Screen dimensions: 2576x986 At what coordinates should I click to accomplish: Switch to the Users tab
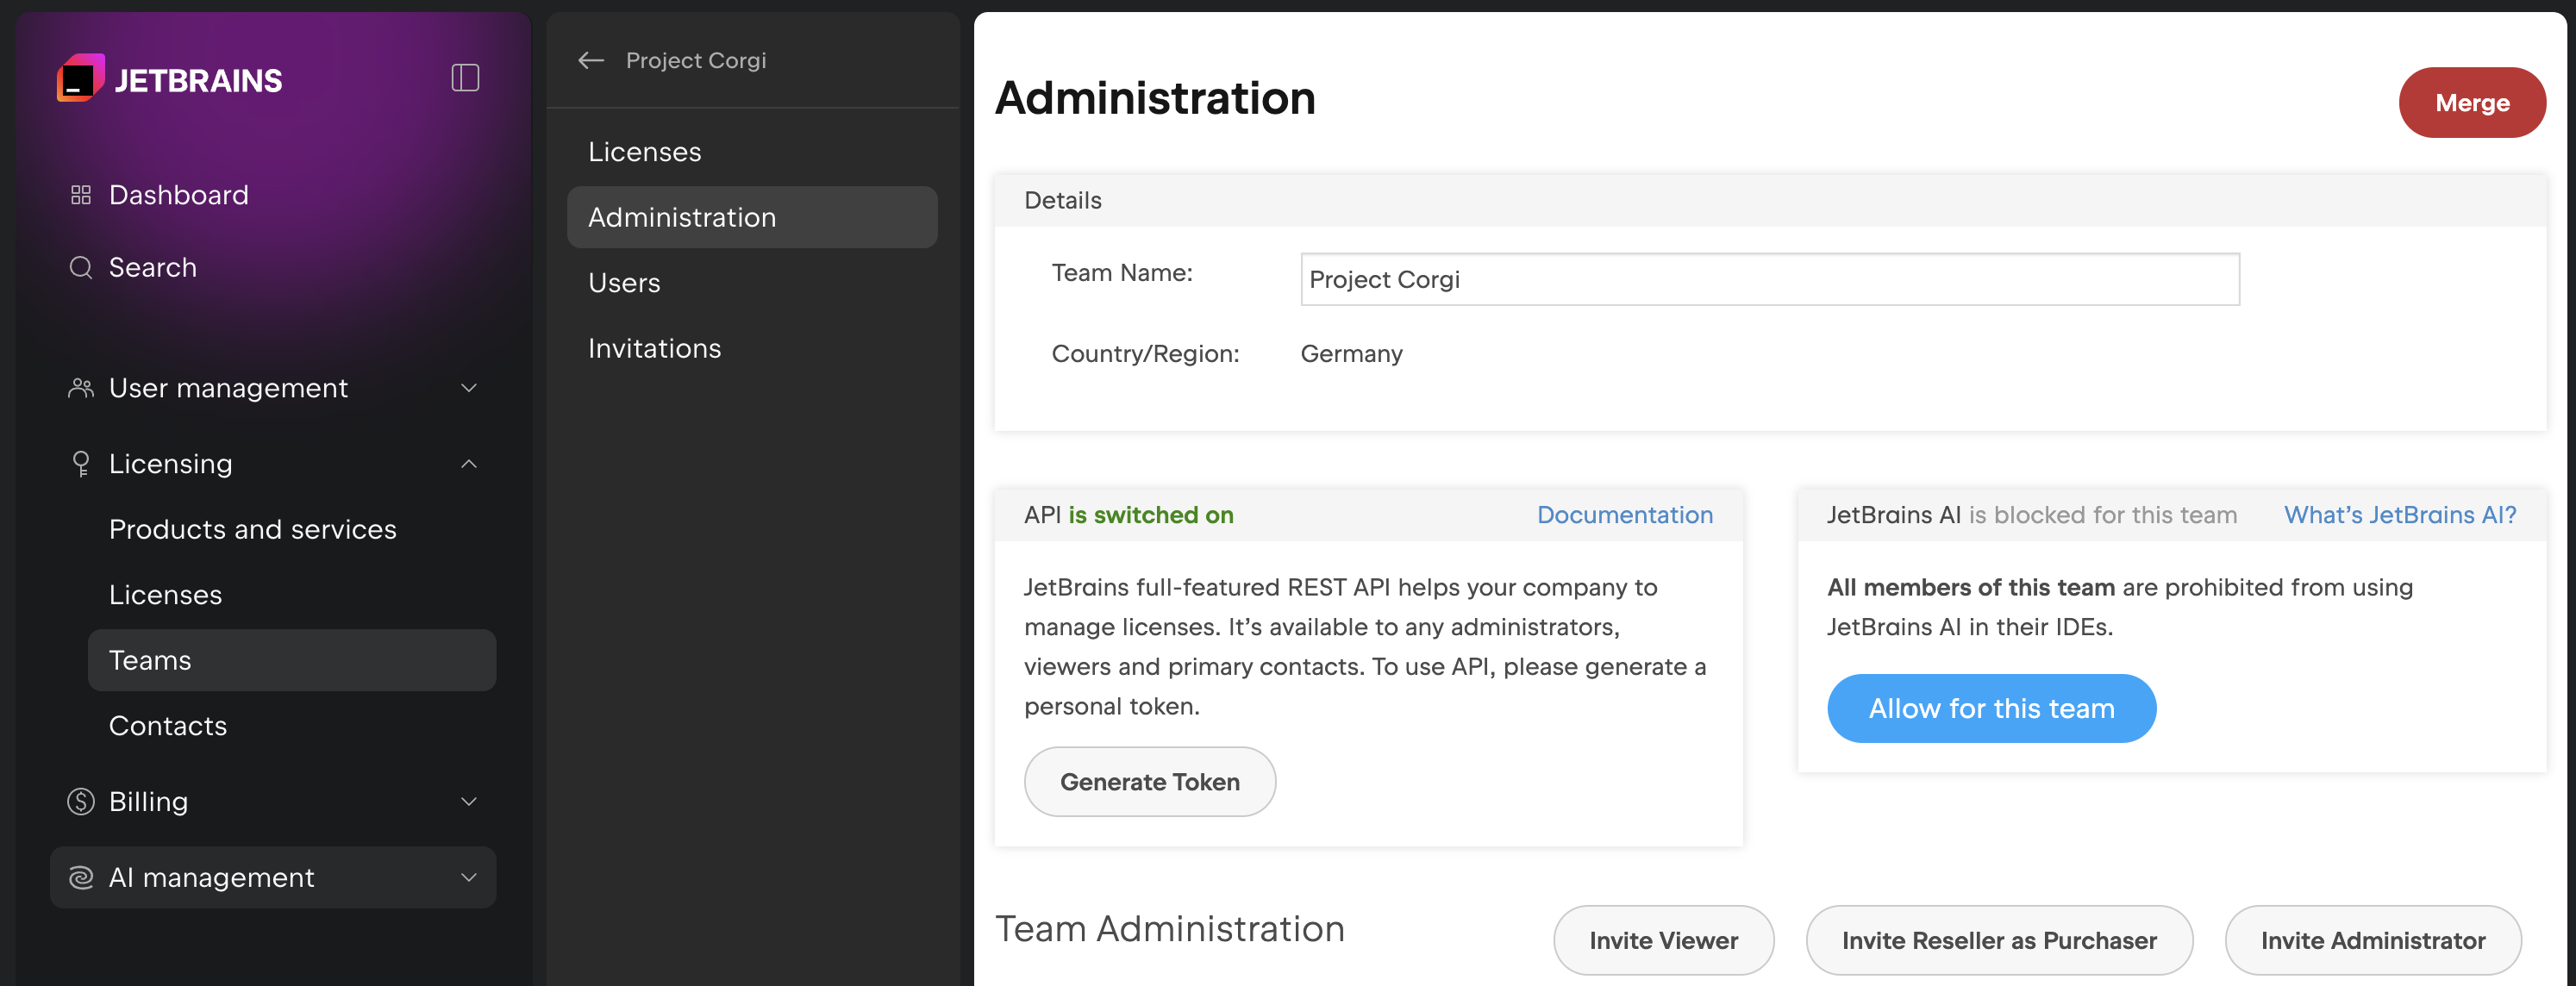[624, 282]
